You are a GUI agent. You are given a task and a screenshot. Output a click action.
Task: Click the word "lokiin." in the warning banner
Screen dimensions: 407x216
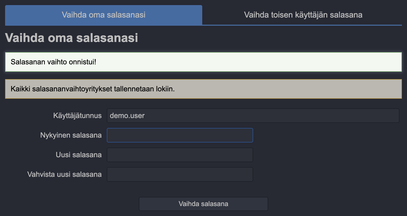tap(165, 89)
